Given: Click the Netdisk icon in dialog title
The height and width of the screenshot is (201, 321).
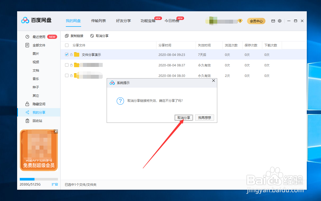Looking at the screenshot, I should 112,83.
